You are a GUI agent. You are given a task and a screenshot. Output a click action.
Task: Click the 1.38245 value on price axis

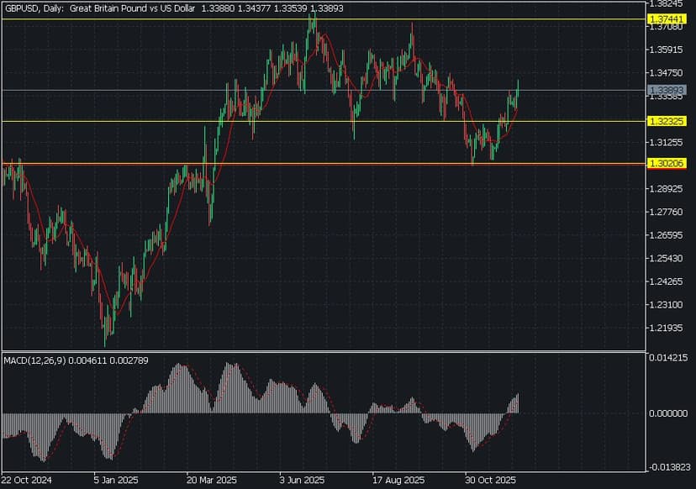tap(668, 4)
